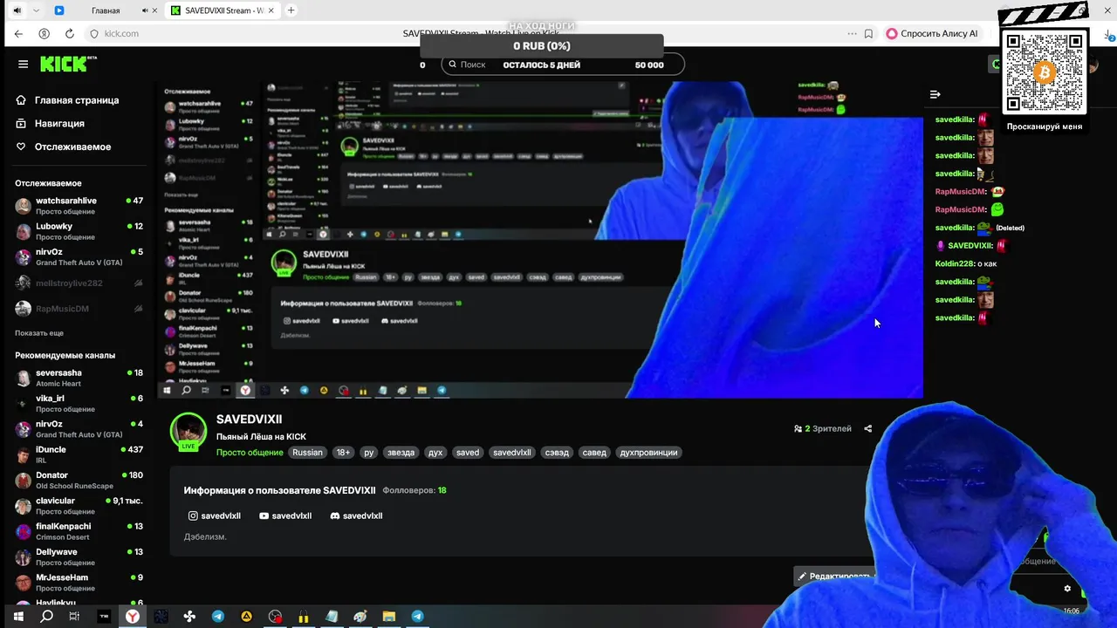Viewport: 1117px width, 628px height.
Task: Open Lubowky followed channel
Action: coord(79,231)
